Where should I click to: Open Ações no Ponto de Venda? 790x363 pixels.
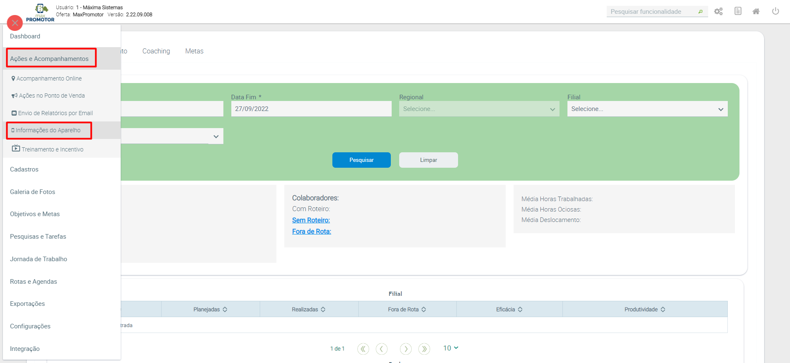click(x=62, y=96)
